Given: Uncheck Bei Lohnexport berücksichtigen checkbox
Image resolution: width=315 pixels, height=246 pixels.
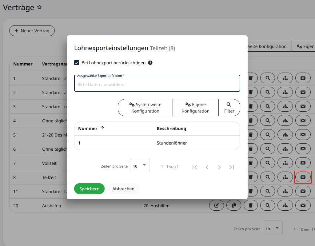Looking at the screenshot, I should (x=77, y=63).
